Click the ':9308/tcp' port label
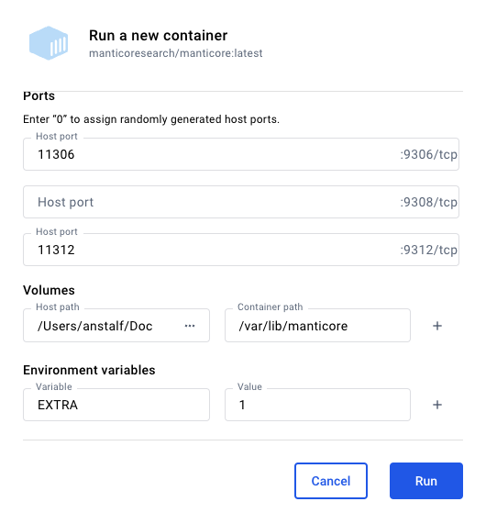486x524 pixels. click(x=429, y=202)
